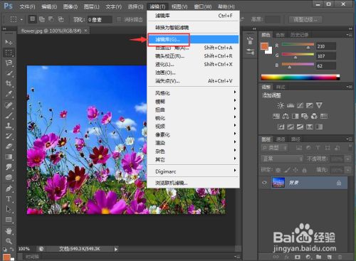Close the flower.jpg document tab
The height and width of the screenshot is (261, 356).
click(86, 31)
